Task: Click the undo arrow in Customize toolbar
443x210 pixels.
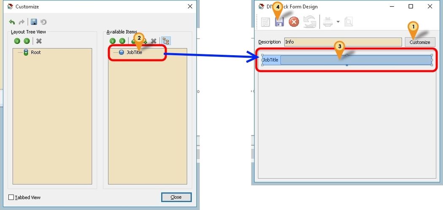Action: click(12, 22)
